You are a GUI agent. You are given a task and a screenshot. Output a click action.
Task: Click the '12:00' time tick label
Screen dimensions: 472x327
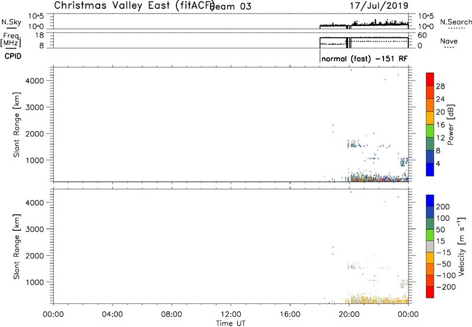click(x=231, y=315)
